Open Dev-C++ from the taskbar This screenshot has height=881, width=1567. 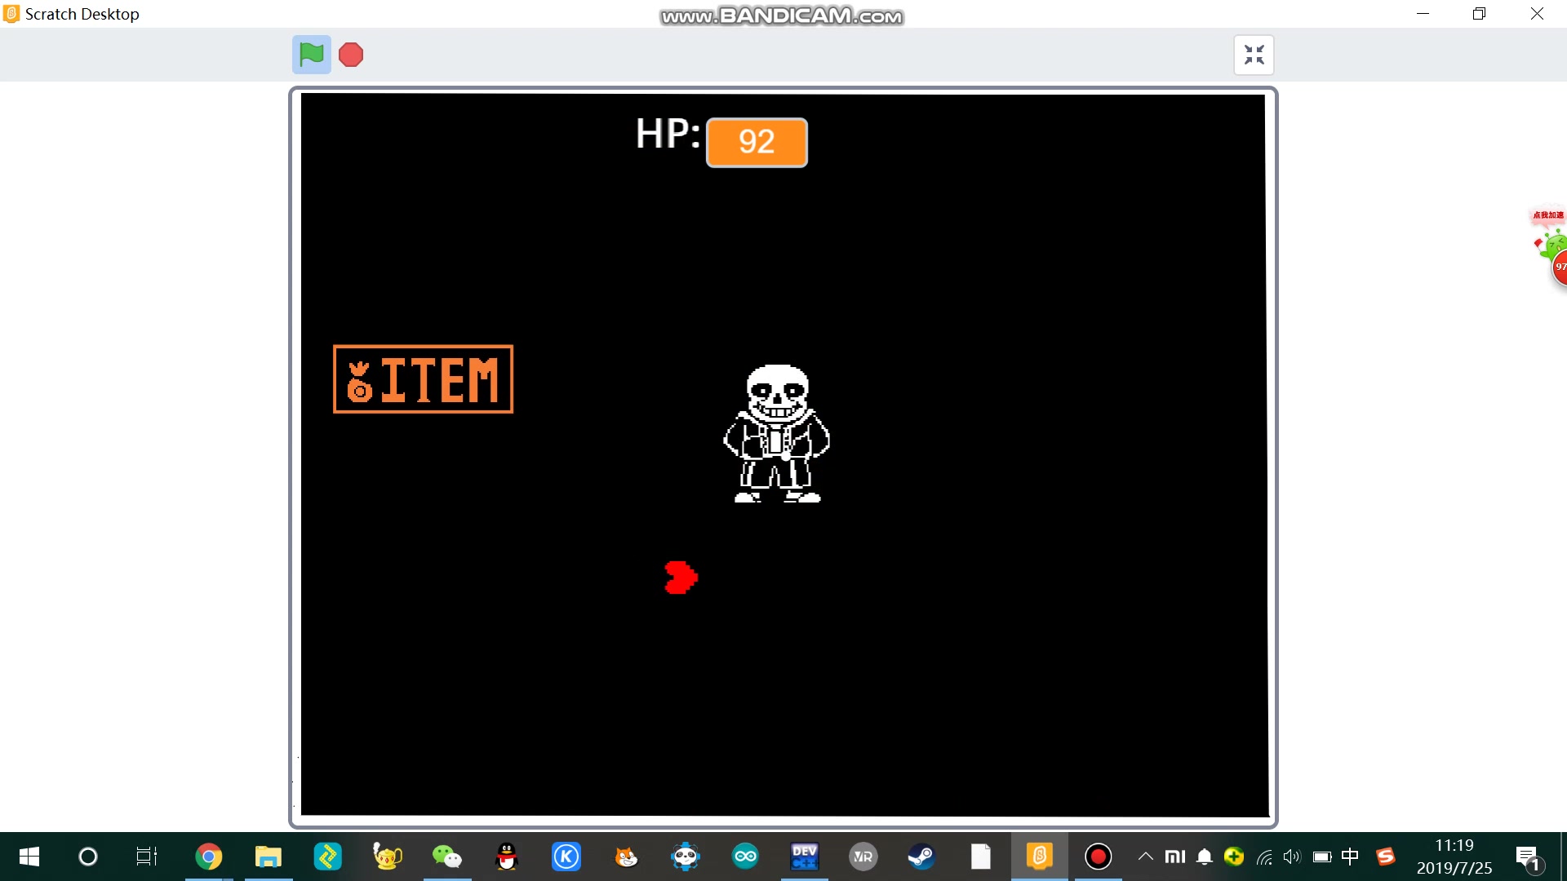[804, 857]
